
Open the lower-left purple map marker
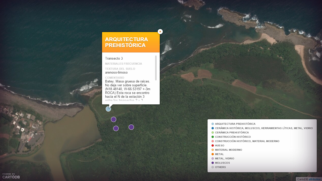point(116,128)
